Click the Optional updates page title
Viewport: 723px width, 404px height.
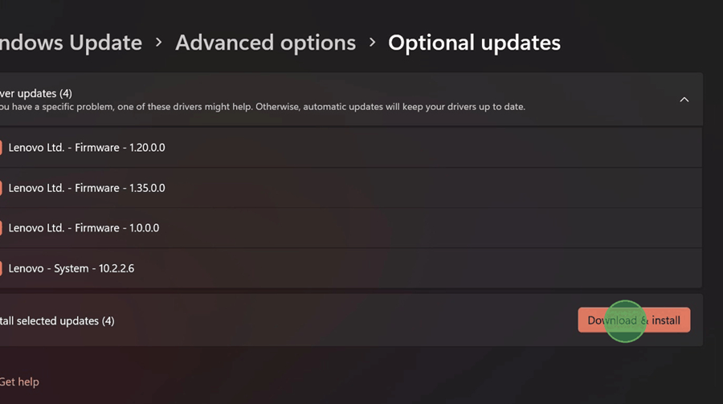click(x=474, y=43)
